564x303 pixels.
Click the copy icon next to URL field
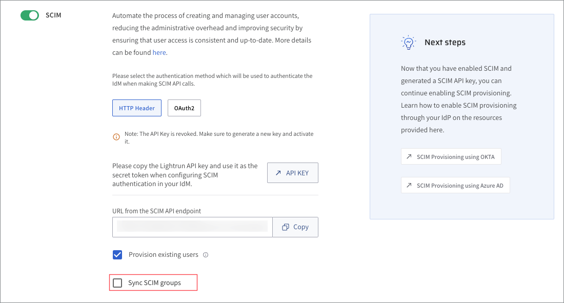pos(286,227)
